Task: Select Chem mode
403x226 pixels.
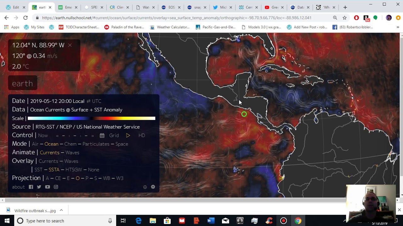Action: tap(71, 144)
